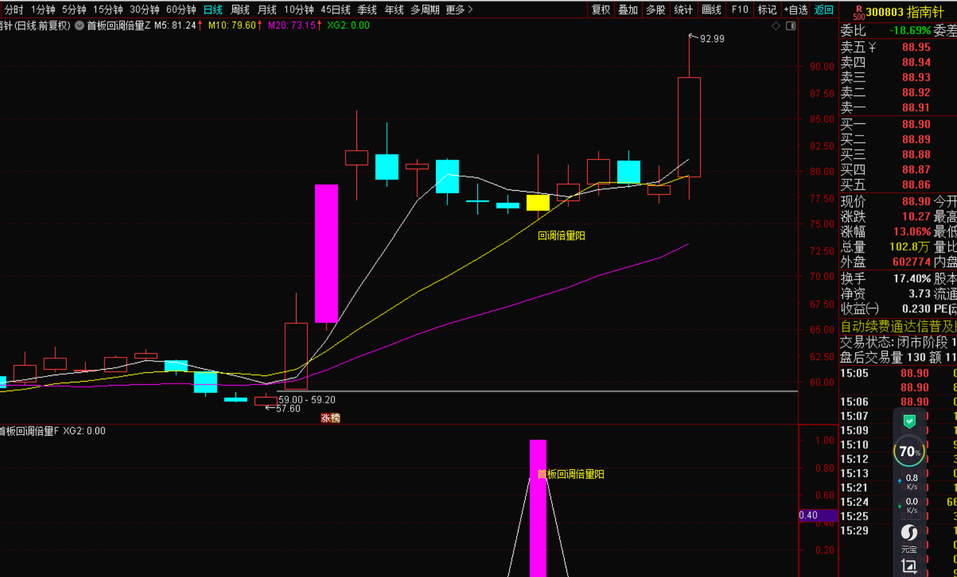
Task: Open indicator dropdown next to 首板回调倍量Z
Action: [80, 26]
